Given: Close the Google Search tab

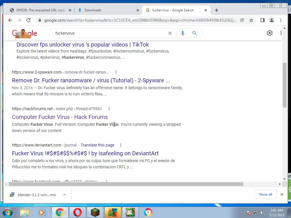Looking at the screenshot, I should pyautogui.click(x=206, y=10).
